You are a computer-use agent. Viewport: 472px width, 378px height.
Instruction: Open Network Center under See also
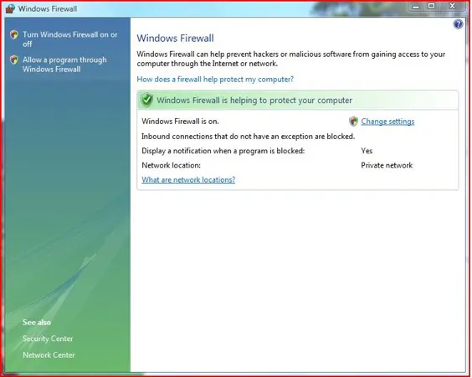tap(49, 355)
